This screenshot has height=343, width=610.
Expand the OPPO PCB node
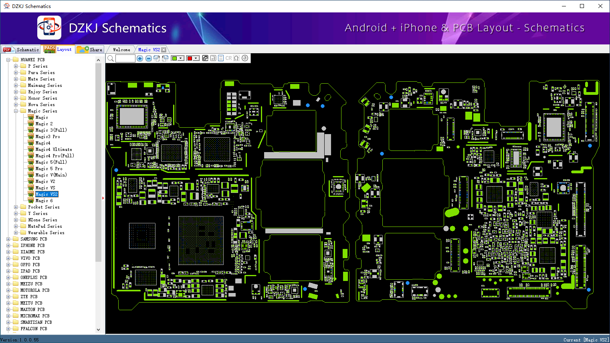click(x=8, y=265)
